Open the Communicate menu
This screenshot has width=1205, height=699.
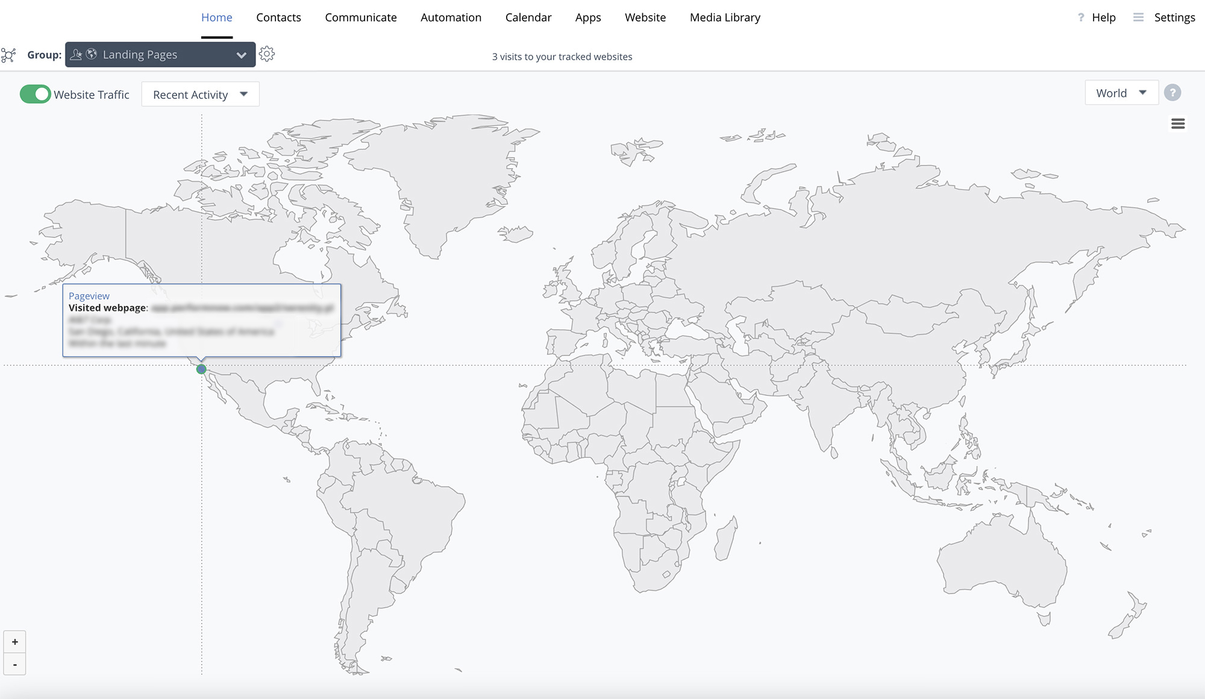click(x=360, y=17)
